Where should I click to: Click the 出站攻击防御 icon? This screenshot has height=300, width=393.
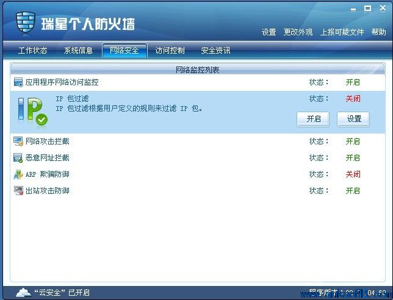pos(18,191)
